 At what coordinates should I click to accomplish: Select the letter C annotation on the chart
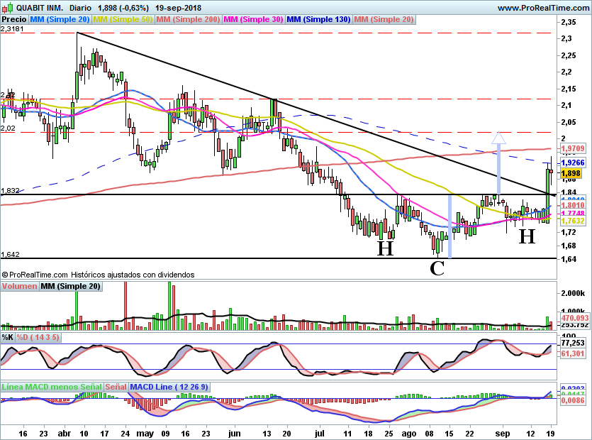(x=437, y=268)
